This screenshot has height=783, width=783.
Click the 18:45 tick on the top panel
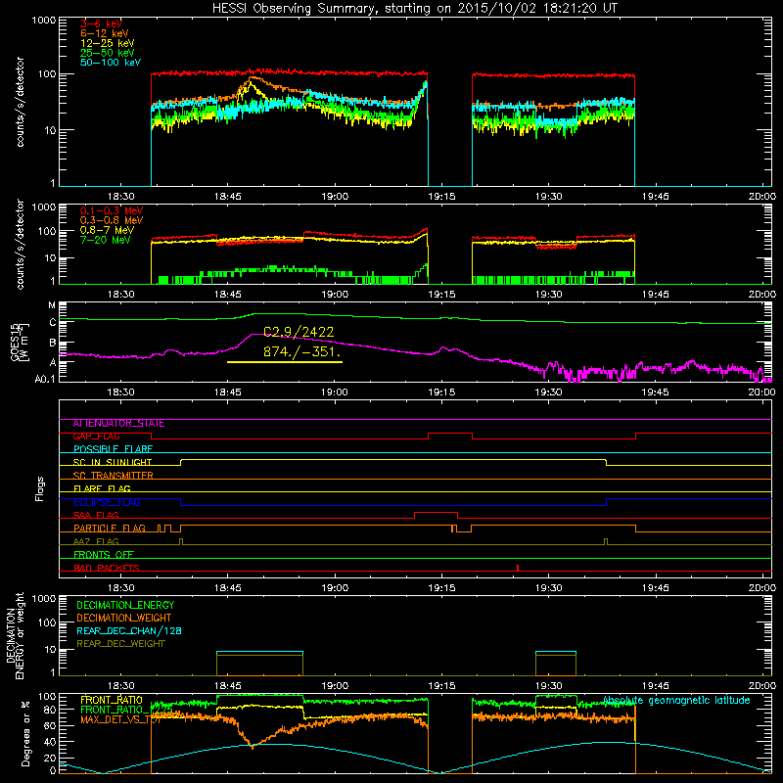(x=228, y=197)
